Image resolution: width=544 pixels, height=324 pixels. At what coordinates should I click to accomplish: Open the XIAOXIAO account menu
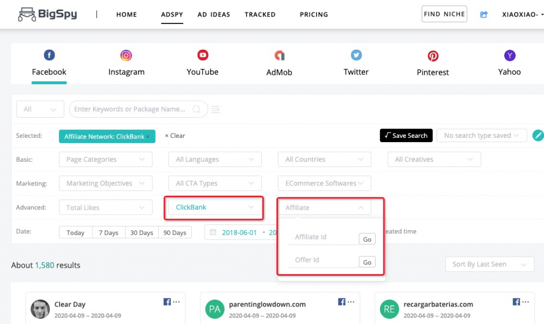click(x=523, y=14)
